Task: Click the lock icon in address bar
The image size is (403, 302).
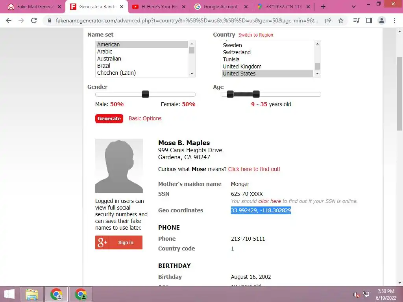Action: 50,20
